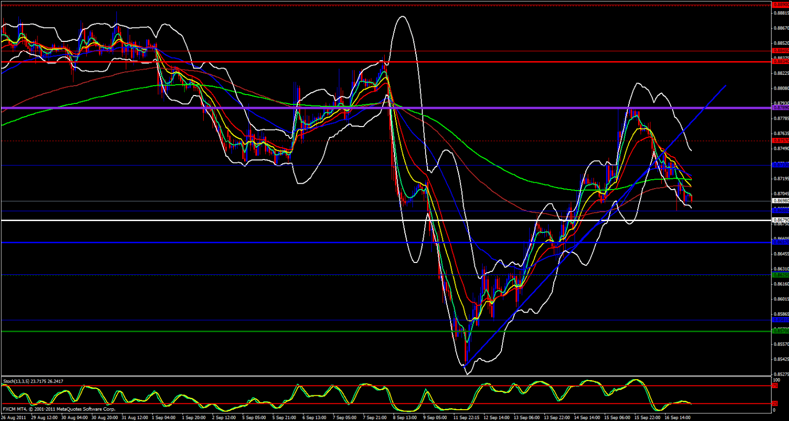Click the 16 Sep 14:00 time label
The width and height of the screenshot is (789, 421).
click(x=678, y=418)
